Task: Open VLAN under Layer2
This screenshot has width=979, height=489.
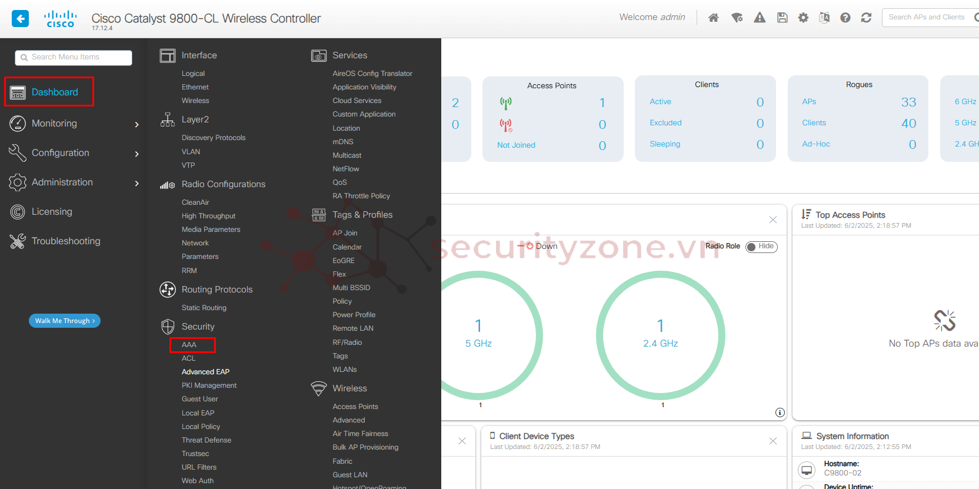Action: click(191, 152)
